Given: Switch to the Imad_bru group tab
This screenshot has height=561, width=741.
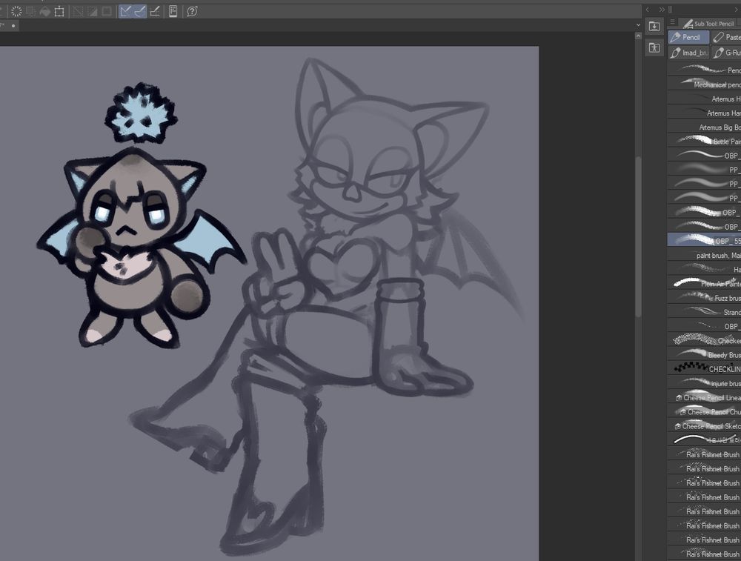Looking at the screenshot, I should [x=688, y=53].
